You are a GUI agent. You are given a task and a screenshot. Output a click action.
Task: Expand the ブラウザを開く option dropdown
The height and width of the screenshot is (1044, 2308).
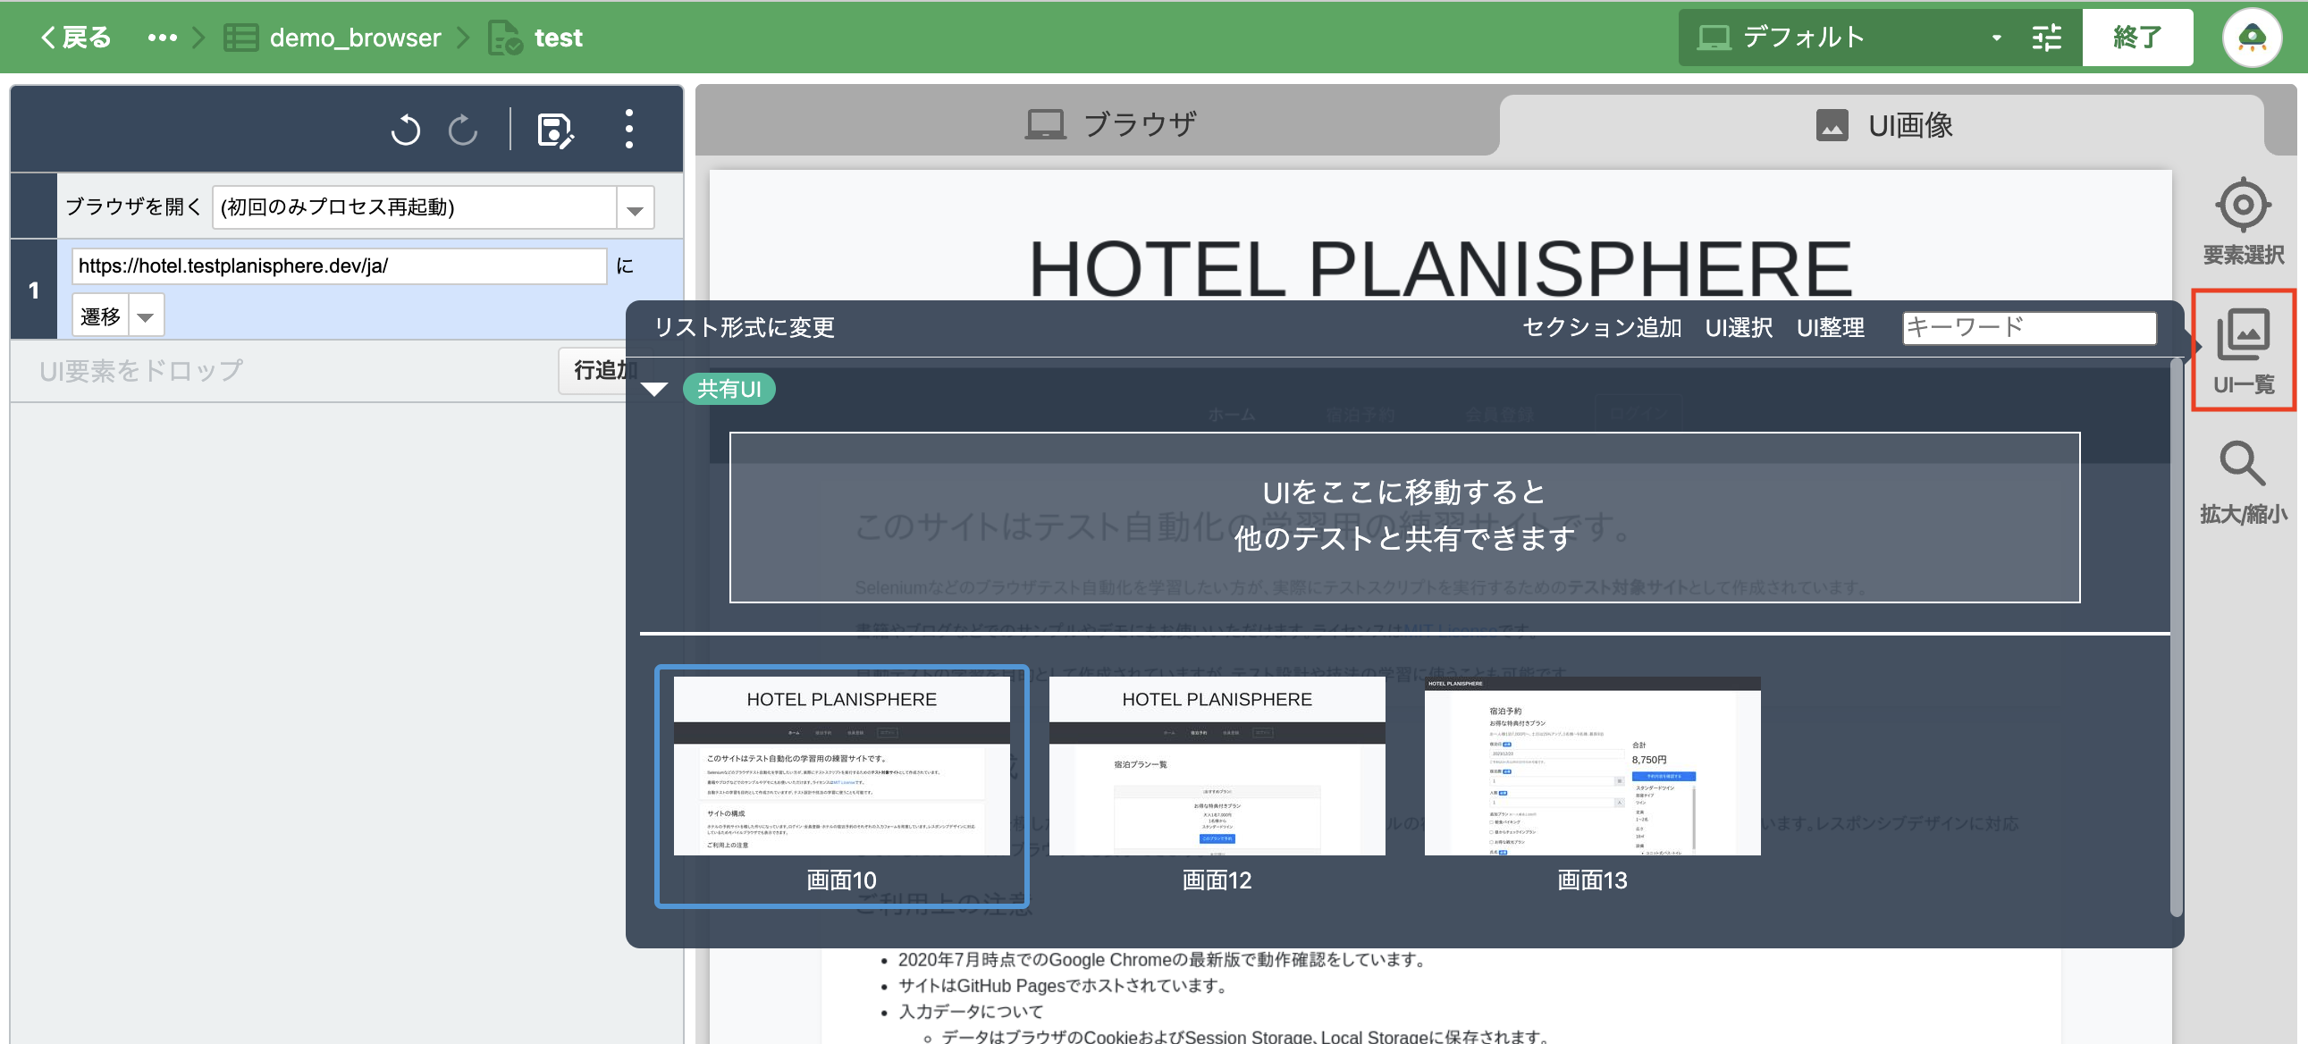[x=635, y=208]
